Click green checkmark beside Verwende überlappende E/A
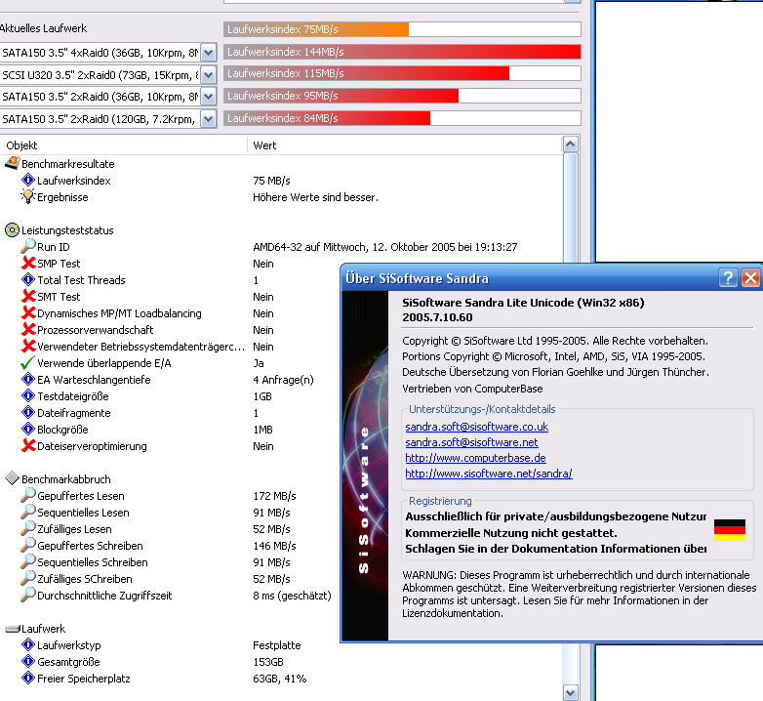 (x=28, y=362)
